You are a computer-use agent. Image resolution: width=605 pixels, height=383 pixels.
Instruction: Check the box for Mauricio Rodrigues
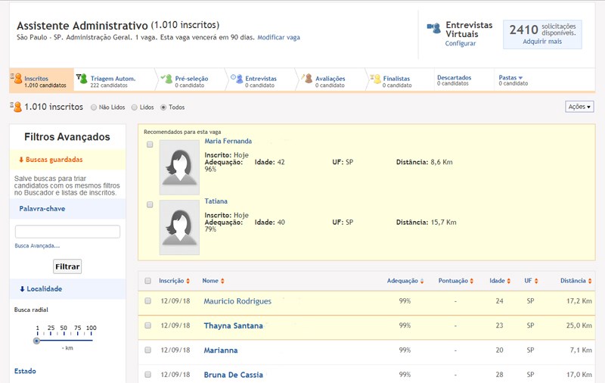147,300
